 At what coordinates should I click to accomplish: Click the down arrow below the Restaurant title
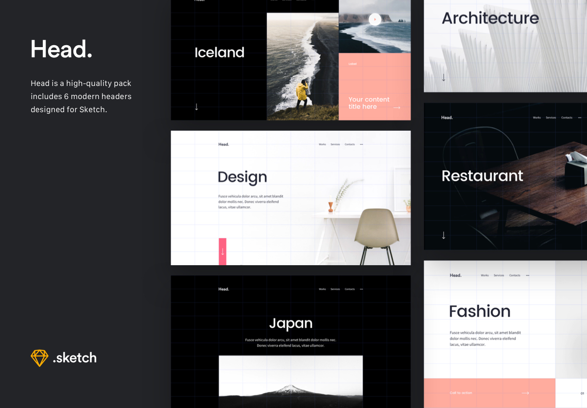click(x=444, y=235)
